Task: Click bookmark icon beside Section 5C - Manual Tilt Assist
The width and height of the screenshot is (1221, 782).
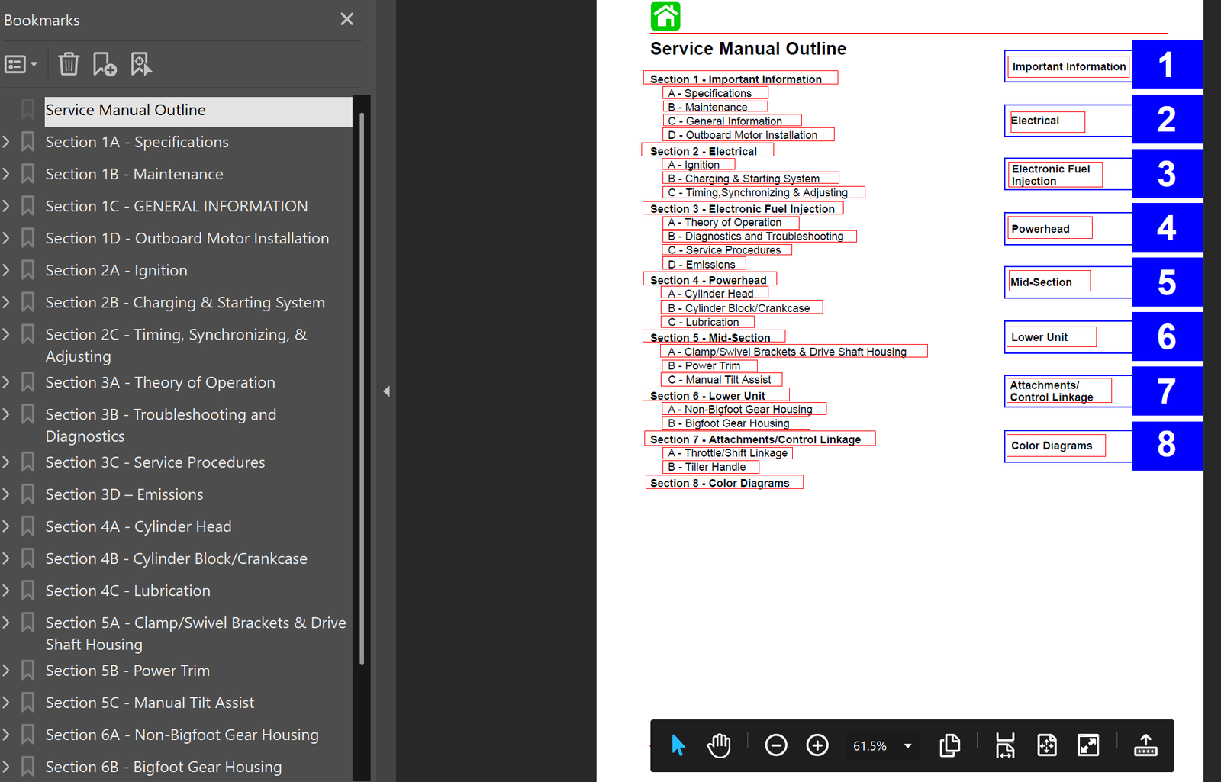Action: 27,702
